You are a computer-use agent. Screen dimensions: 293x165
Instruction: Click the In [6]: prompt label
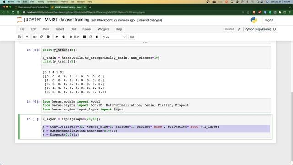[x=33, y=102]
